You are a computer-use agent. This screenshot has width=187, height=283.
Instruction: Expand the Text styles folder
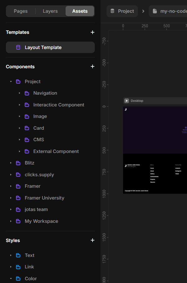[x=11, y=255]
